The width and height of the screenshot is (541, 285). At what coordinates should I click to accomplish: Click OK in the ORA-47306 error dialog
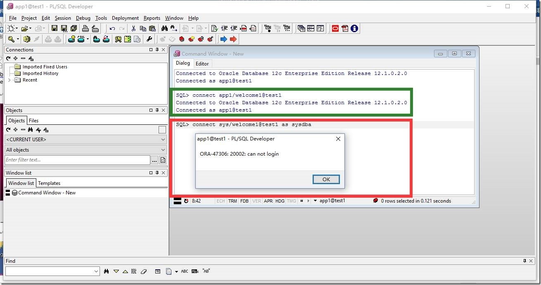click(x=326, y=179)
